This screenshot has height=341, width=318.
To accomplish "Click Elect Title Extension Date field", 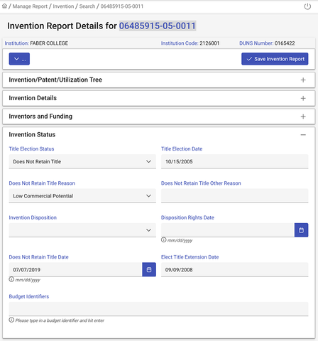I will tap(235, 269).
